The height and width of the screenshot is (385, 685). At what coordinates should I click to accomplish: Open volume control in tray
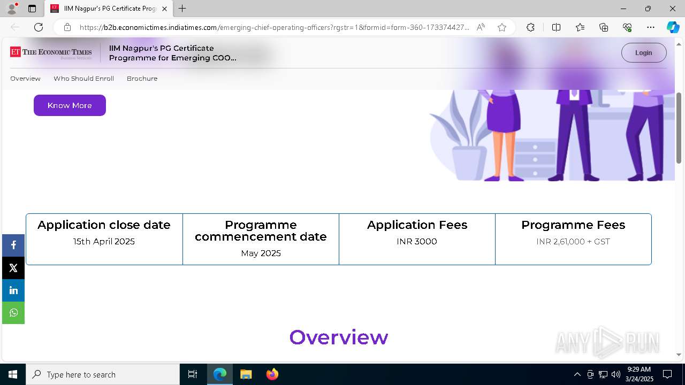616,374
